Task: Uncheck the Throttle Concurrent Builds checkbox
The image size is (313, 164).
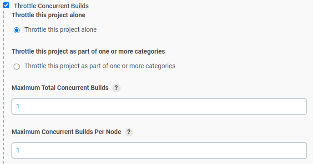Action: click(x=6, y=5)
